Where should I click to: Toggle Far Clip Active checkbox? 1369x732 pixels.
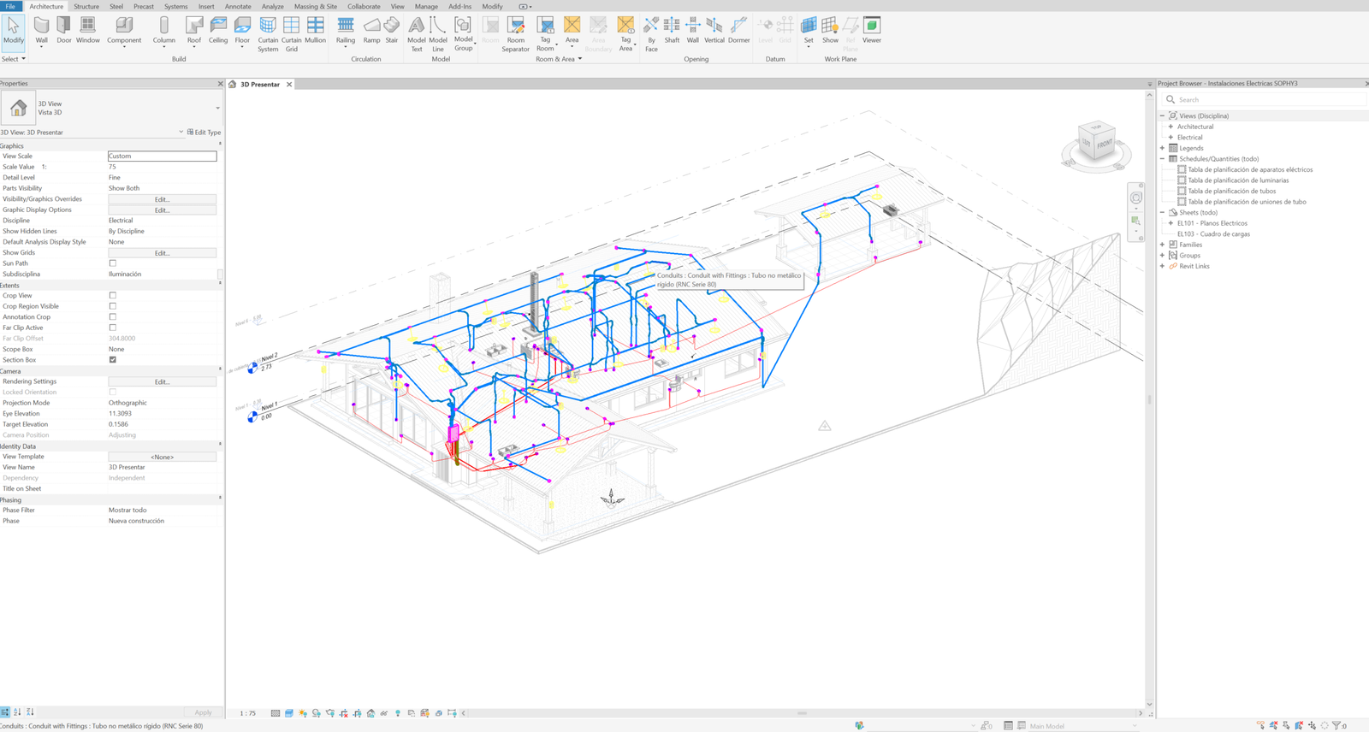point(112,328)
